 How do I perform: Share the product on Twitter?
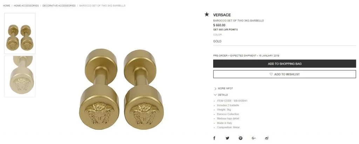click(227, 138)
